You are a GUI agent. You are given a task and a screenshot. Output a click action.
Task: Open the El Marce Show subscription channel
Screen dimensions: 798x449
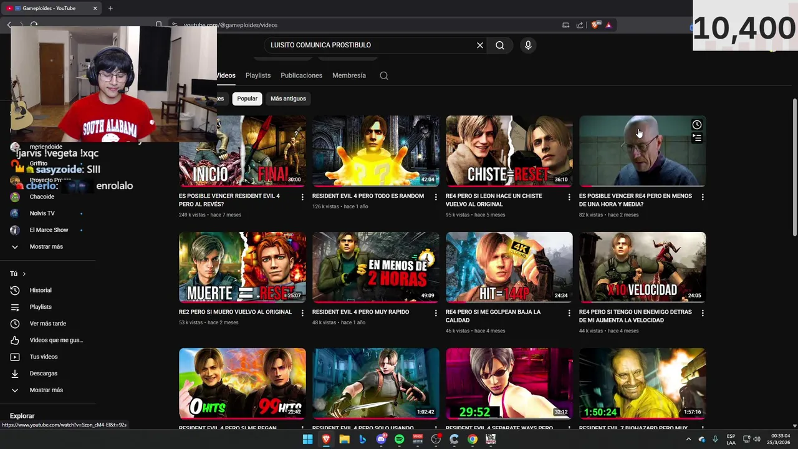49,229
